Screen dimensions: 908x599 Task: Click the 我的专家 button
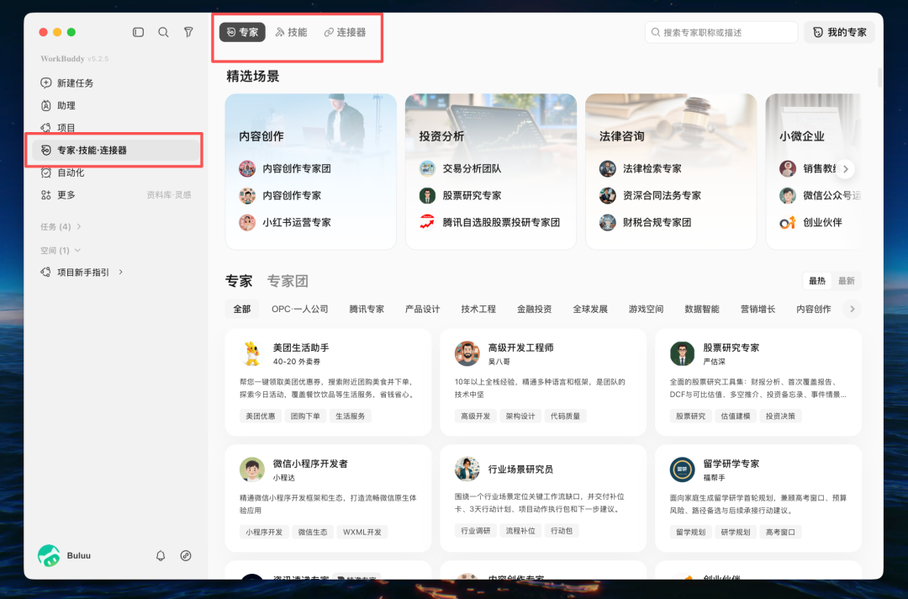tap(840, 33)
